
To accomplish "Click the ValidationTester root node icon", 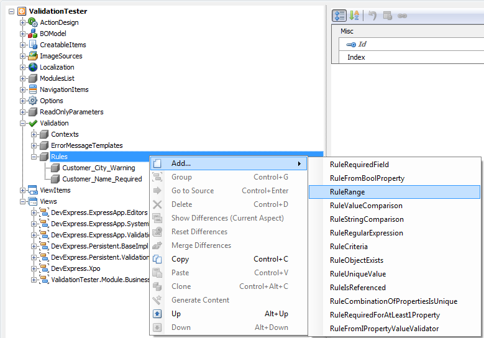I will coord(22,11).
